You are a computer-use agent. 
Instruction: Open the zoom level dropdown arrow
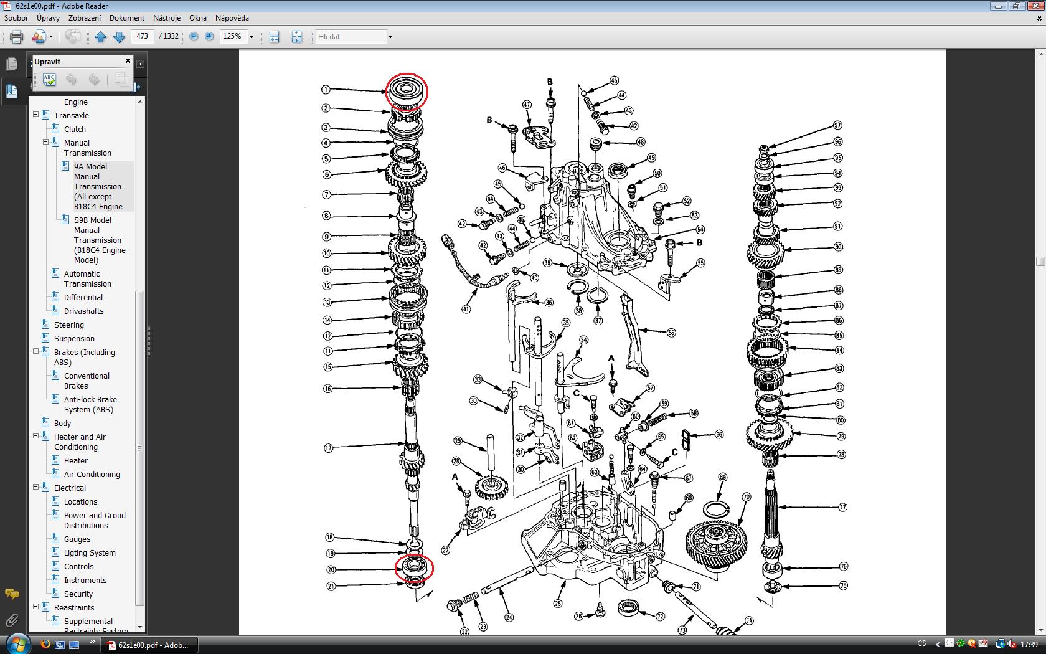tap(251, 37)
